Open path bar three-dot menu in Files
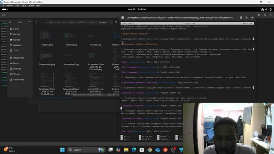The height and width of the screenshot is (154, 274). point(110,22)
